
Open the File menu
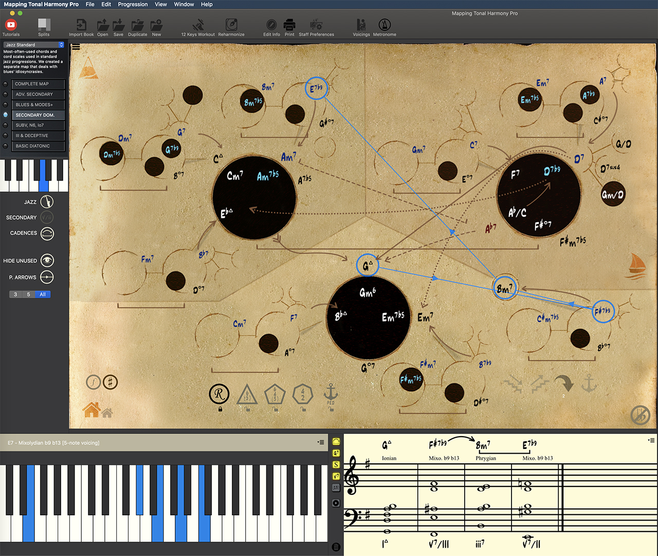90,4
